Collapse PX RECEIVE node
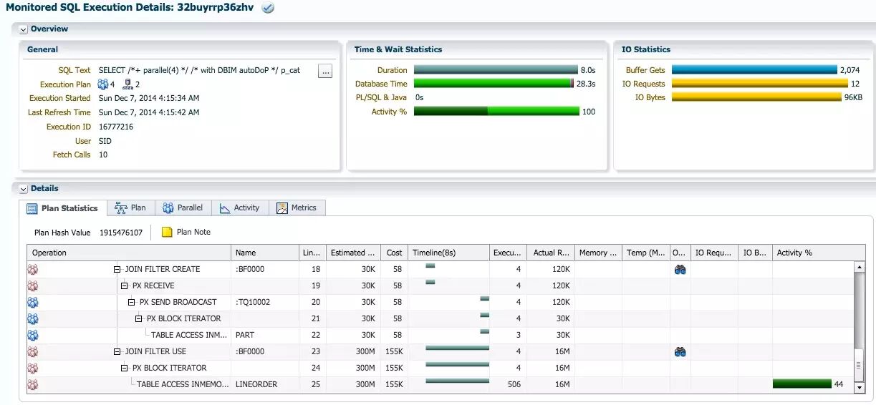Image resolution: width=876 pixels, height=405 pixels. pyautogui.click(x=125, y=286)
